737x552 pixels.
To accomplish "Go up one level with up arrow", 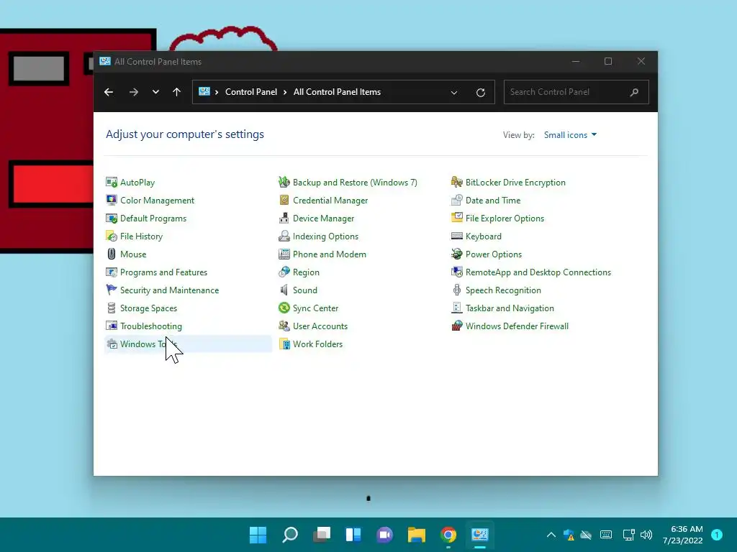I will tap(177, 92).
